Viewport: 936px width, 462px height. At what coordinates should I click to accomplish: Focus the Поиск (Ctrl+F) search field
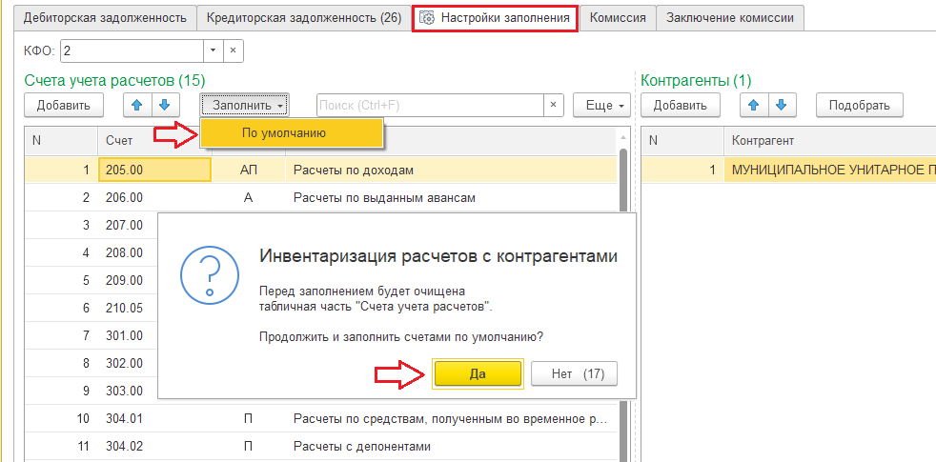pos(431,105)
